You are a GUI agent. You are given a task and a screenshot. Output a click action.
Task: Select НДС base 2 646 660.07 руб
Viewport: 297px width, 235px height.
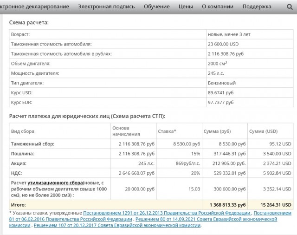click(x=136, y=173)
